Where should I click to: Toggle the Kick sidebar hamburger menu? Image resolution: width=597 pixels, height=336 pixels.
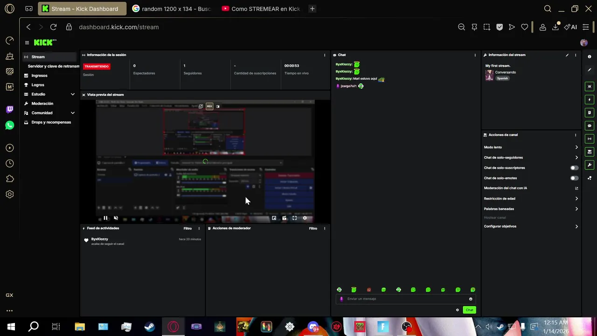[27, 42]
